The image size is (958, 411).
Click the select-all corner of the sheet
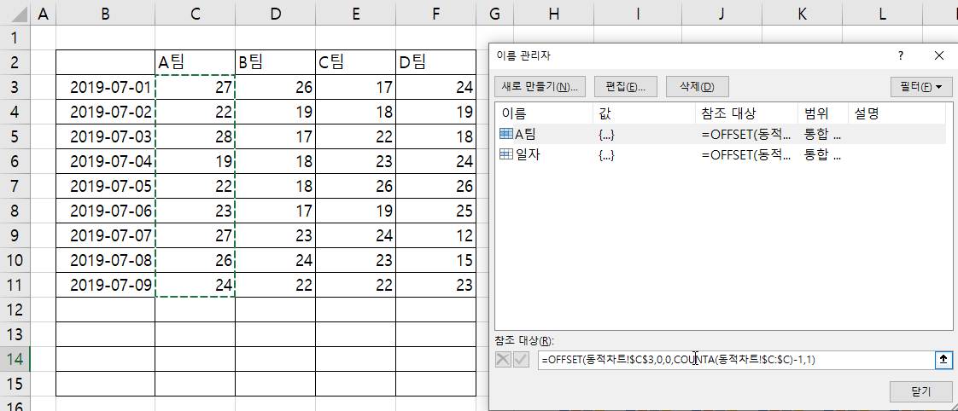click(15, 14)
